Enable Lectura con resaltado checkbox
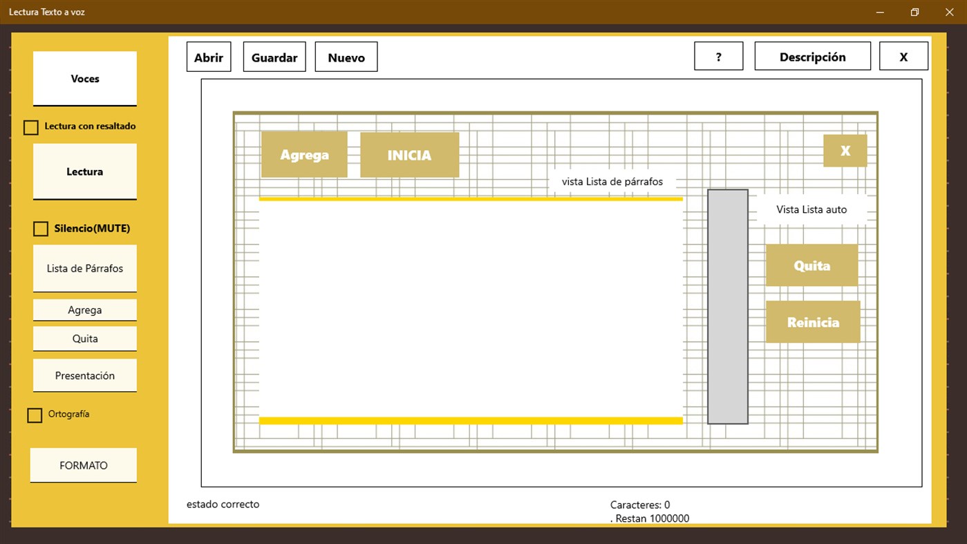 click(31, 127)
